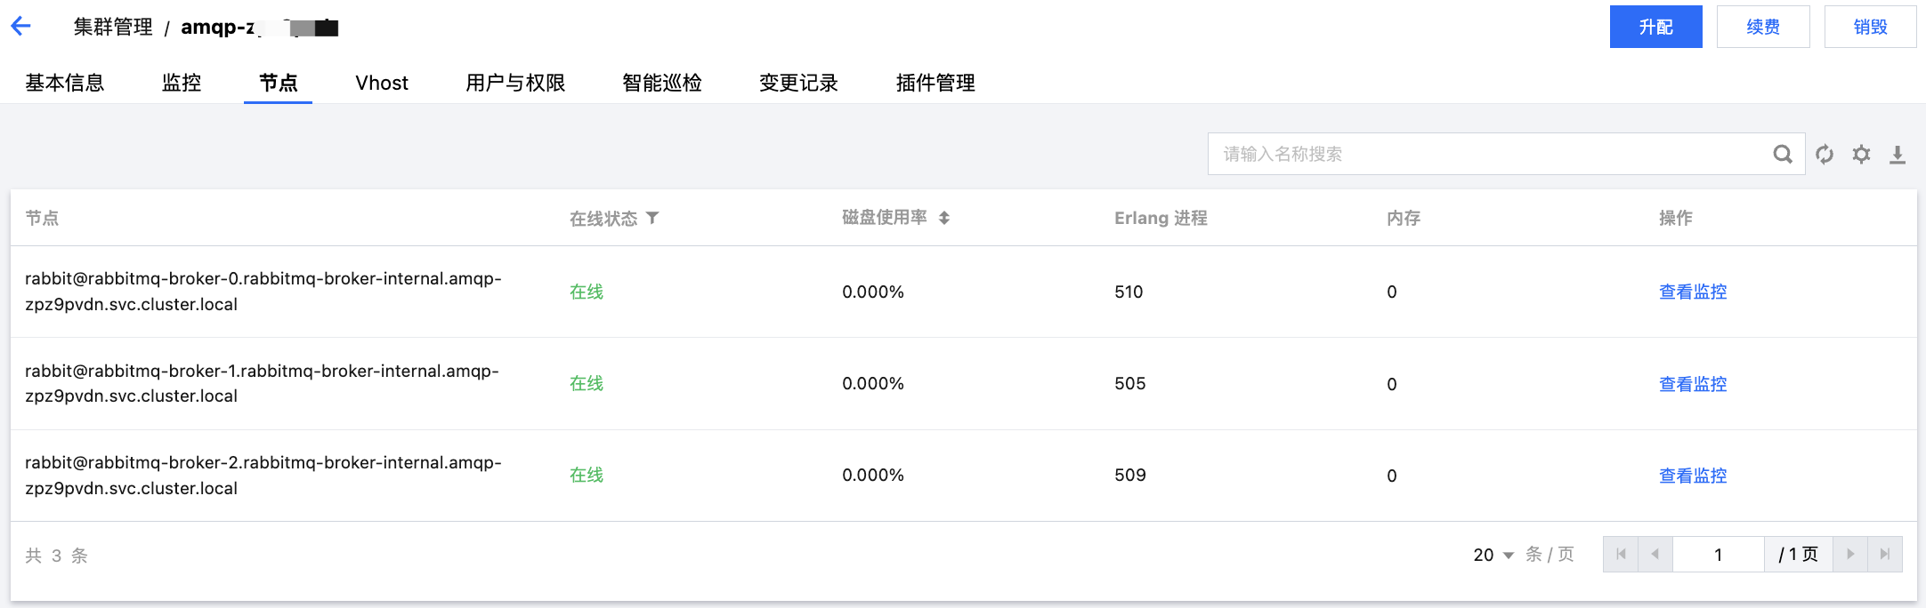Open table column settings gear
The height and width of the screenshot is (608, 1926).
[1861, 154]
